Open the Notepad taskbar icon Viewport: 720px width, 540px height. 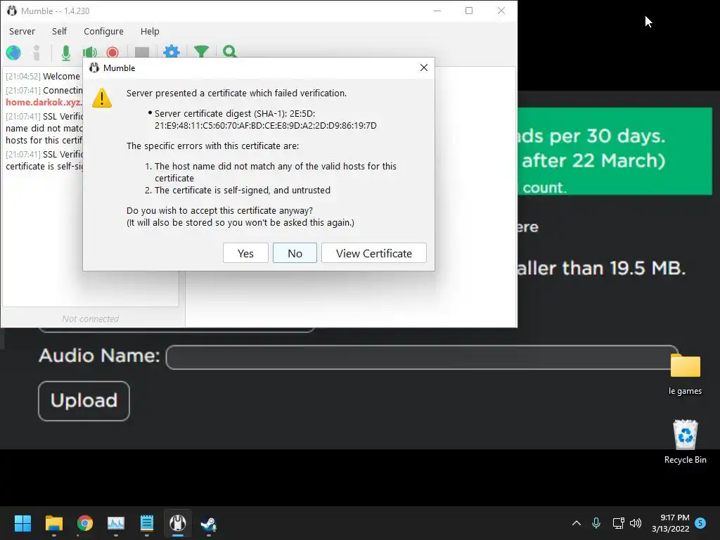click(146, 523)
